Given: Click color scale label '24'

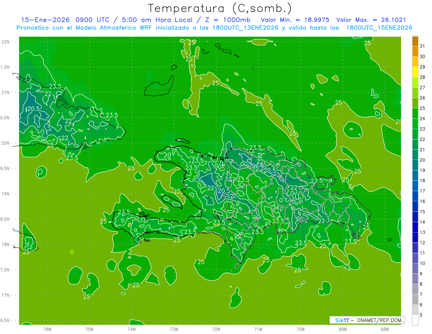Looking at the screenshot, I should point(422,119).
